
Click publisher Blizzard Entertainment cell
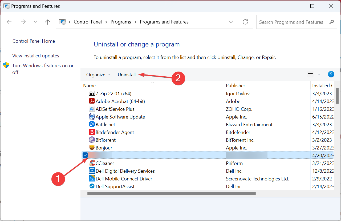pyautogui.click(x=249, y=124)
